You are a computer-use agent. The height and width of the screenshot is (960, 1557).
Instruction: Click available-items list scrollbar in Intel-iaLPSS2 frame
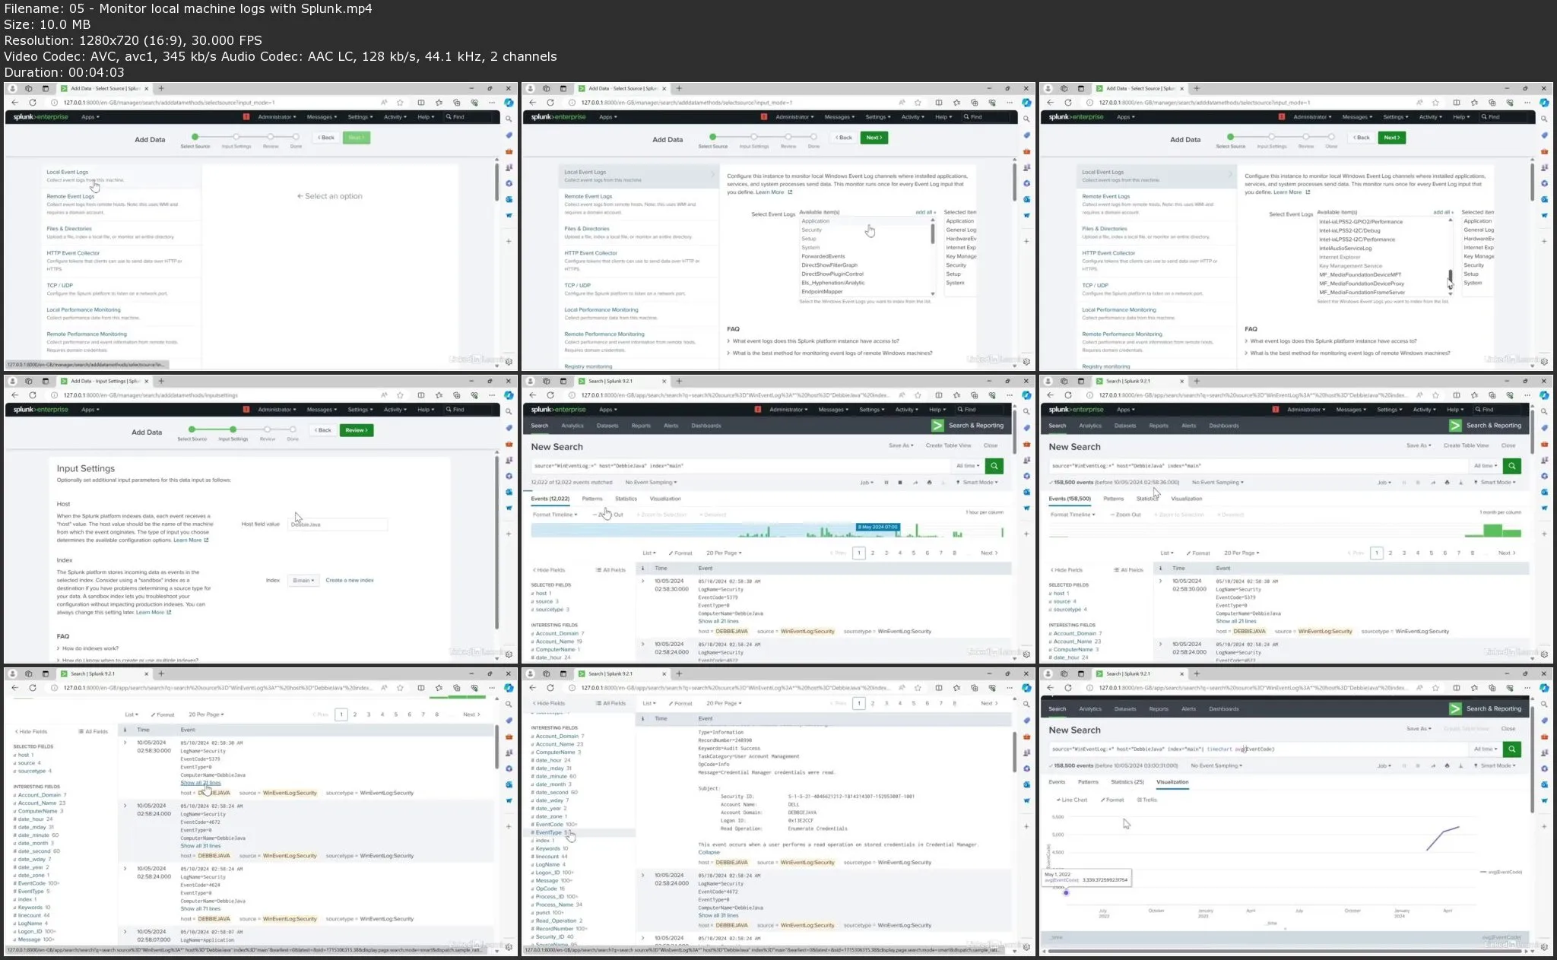point(1450,278)
